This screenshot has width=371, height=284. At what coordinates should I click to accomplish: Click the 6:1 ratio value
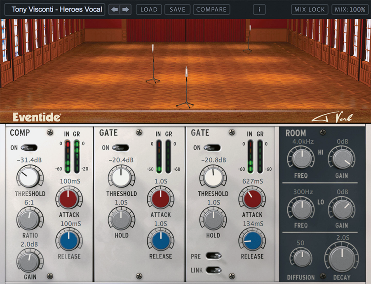(x=29, y=202)
